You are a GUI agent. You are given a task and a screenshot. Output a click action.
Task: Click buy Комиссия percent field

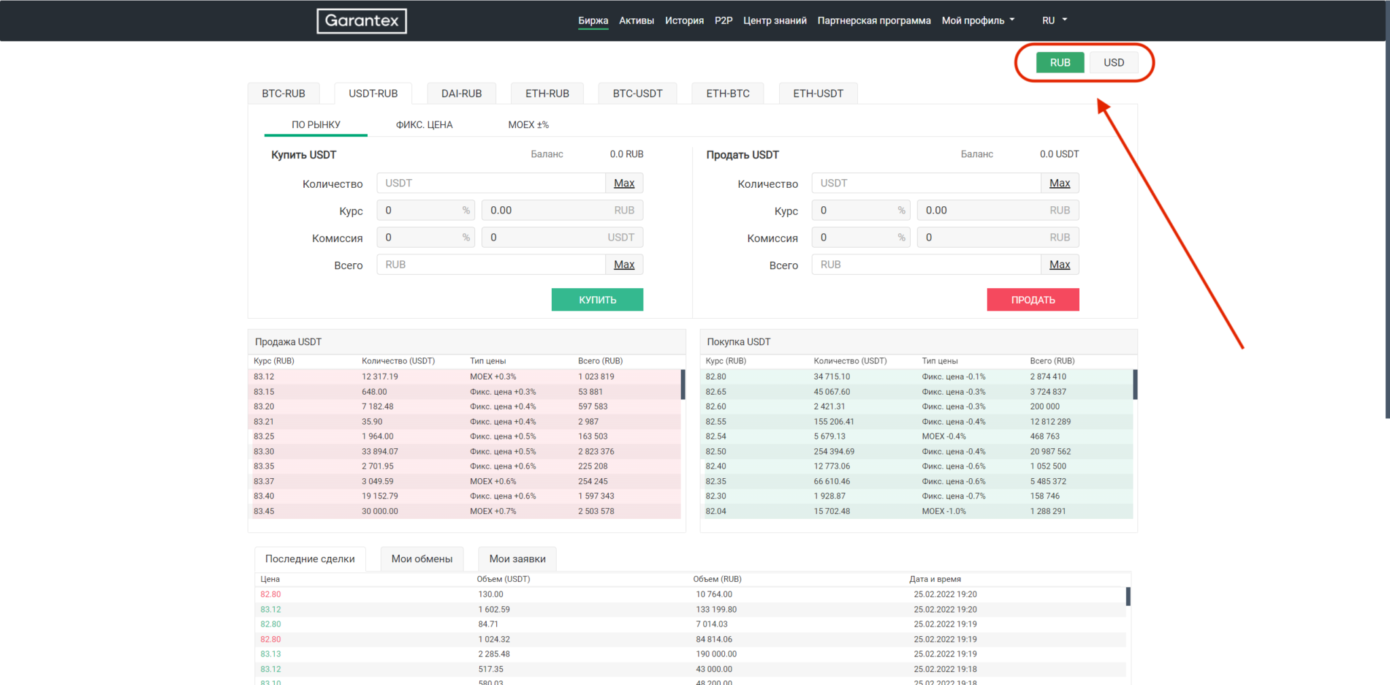426,237
